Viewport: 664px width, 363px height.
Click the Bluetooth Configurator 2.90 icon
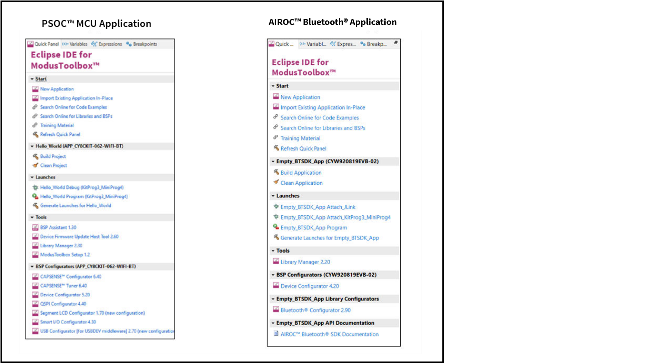276,310
